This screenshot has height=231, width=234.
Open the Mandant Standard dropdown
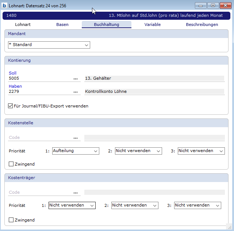[x=49, y=45]
